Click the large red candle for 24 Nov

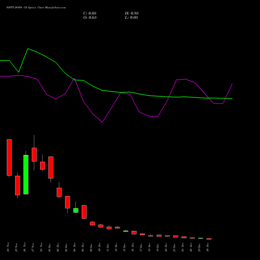coord(9,158)
